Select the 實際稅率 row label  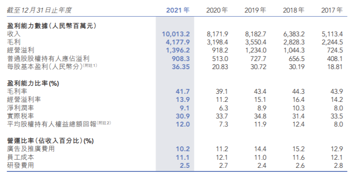click(21, 116)
